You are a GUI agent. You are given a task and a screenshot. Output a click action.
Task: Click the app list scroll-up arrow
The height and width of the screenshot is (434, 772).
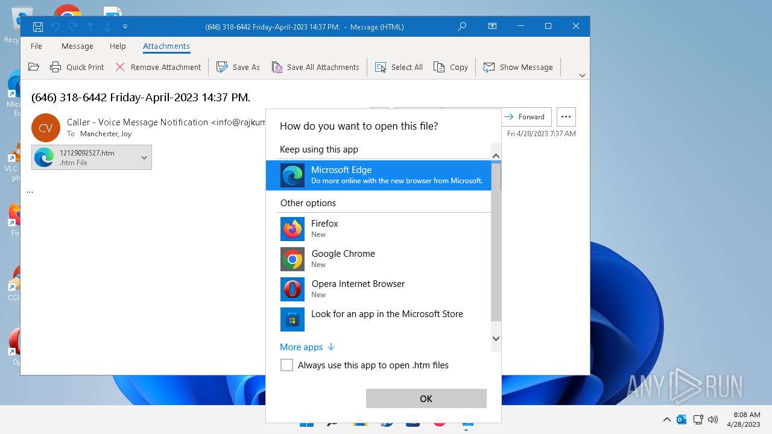(x=496, y=156)
